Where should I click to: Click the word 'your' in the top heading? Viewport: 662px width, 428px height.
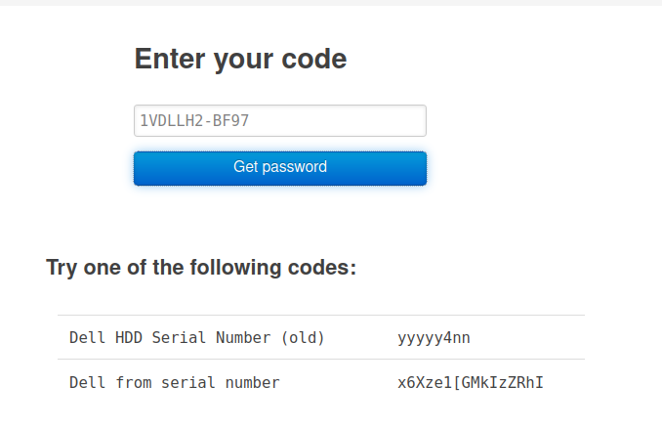(x=241, y=60)
